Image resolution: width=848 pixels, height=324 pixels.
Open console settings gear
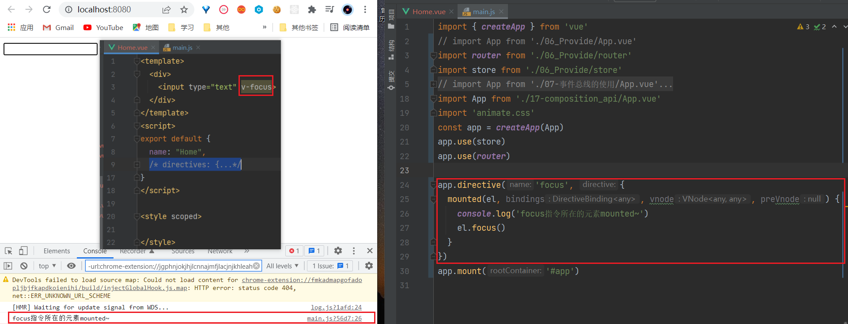[369, 266]
